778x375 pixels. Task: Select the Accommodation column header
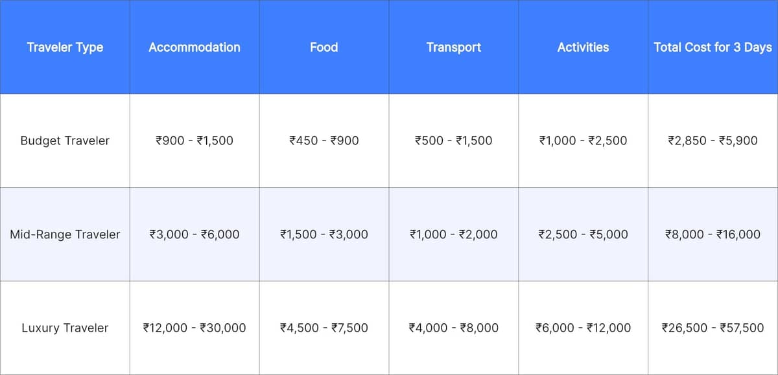click(x=194, y=47)
